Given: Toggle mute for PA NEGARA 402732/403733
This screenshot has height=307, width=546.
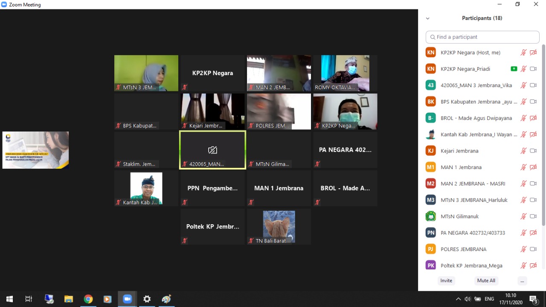Looking at the screenshot, I should [523, 233].
